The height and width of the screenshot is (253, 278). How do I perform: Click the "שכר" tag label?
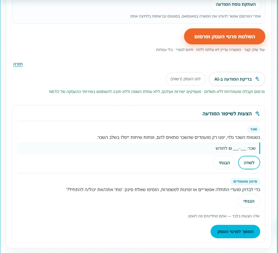pos(254,129)
